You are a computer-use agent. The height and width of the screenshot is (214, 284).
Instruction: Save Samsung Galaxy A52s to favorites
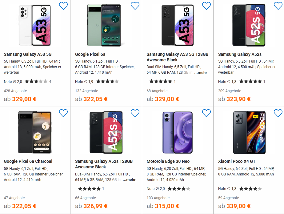pyautogui.click(x=278, y=6)
